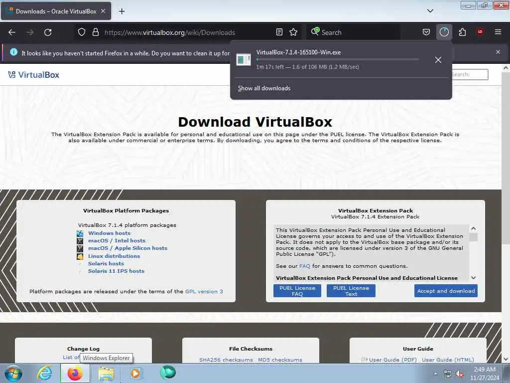Open a new tab with plus button

click(x=122, y=11)
